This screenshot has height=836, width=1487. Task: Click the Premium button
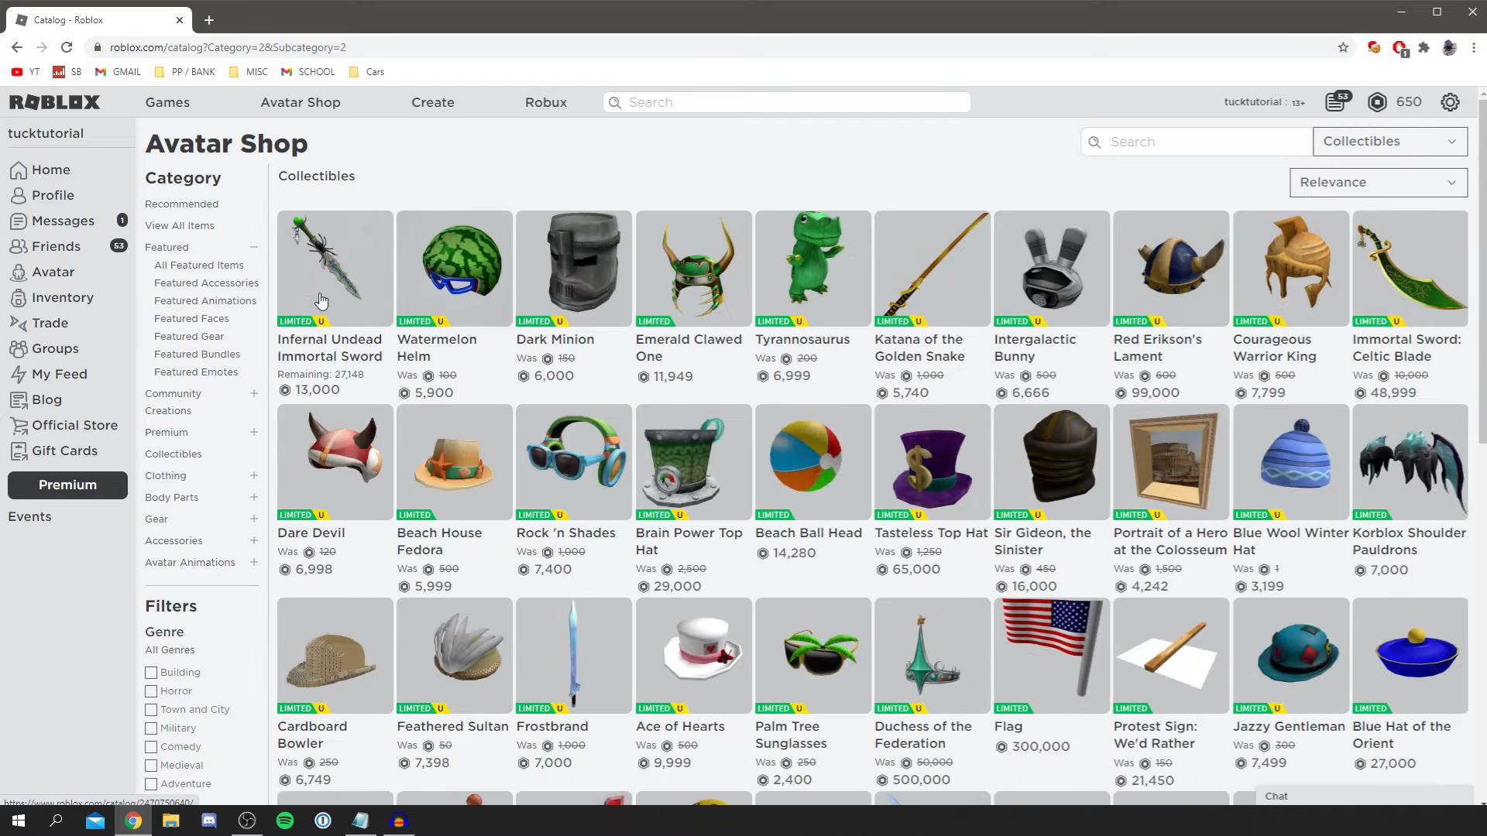click(x=67, y=485)
